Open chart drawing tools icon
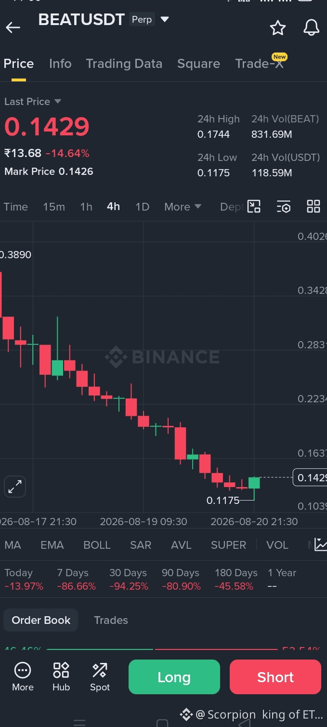327x727 pixels. click(254, 207)
